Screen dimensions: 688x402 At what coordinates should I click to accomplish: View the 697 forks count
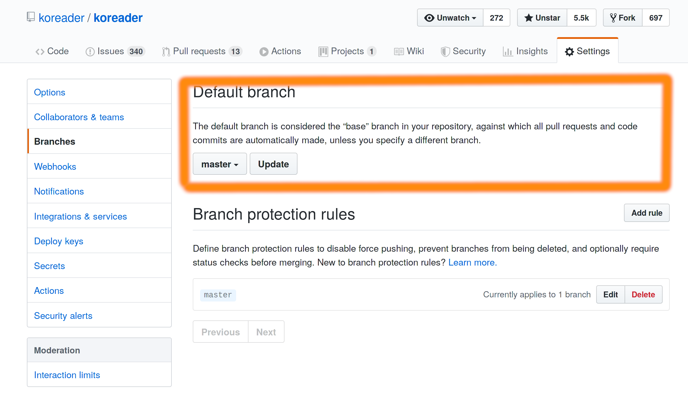pyautogui.click(x=656, y=18)
